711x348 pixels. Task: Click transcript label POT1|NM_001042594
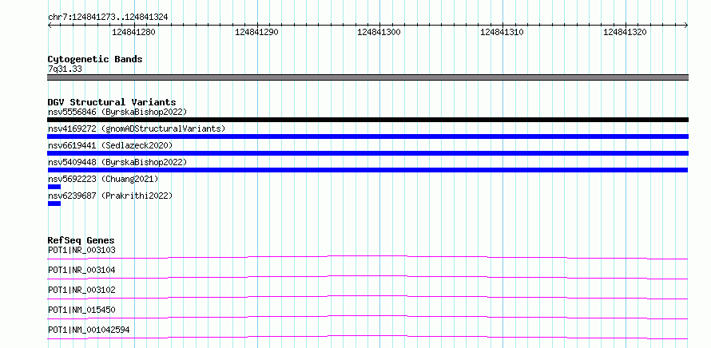point(89,330)
